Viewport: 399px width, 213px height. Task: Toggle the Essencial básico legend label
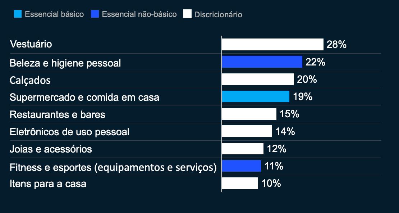pos(54,14)
